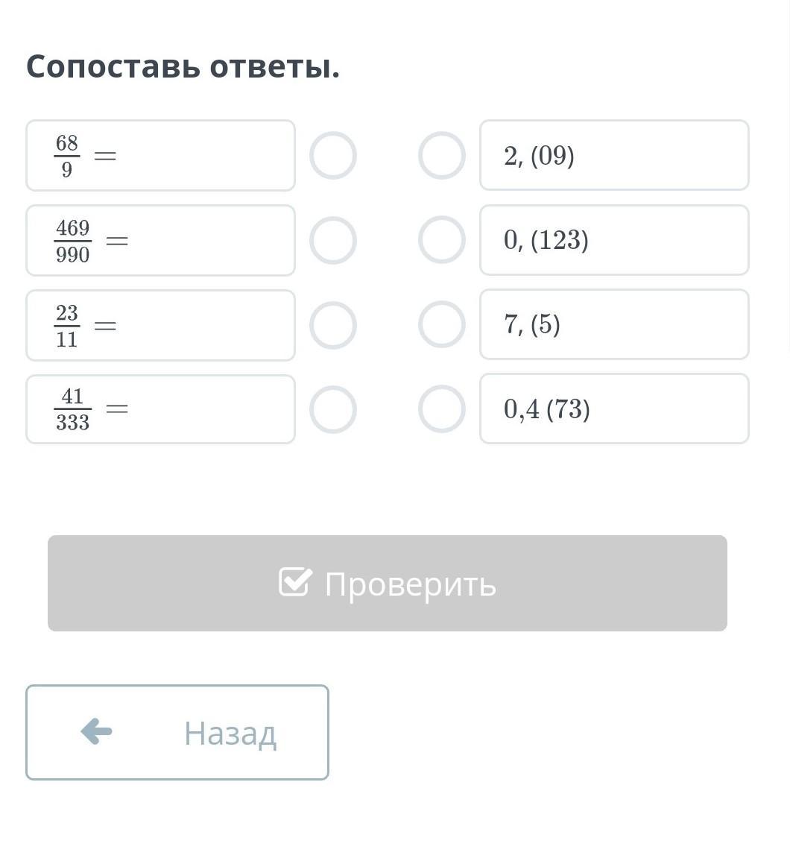Select the radio circle beside 2,(09)
This screenshot has height=864, width=790.
[441, 156]
